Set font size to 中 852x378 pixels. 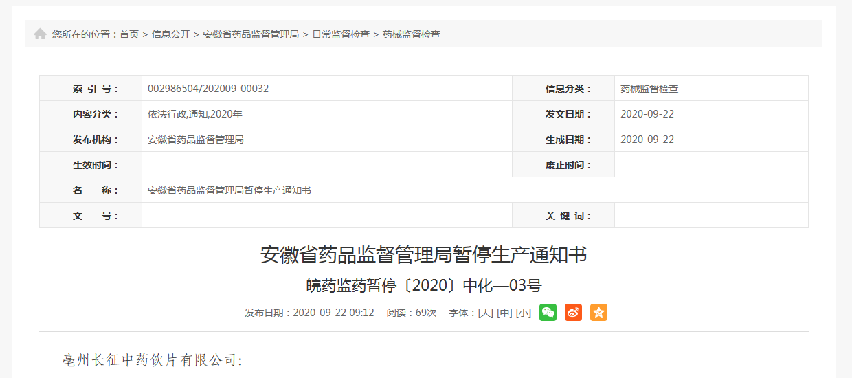point(505,313)
